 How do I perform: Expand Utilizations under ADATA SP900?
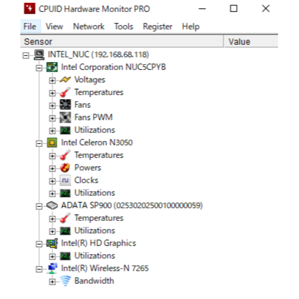coord(52,232)
